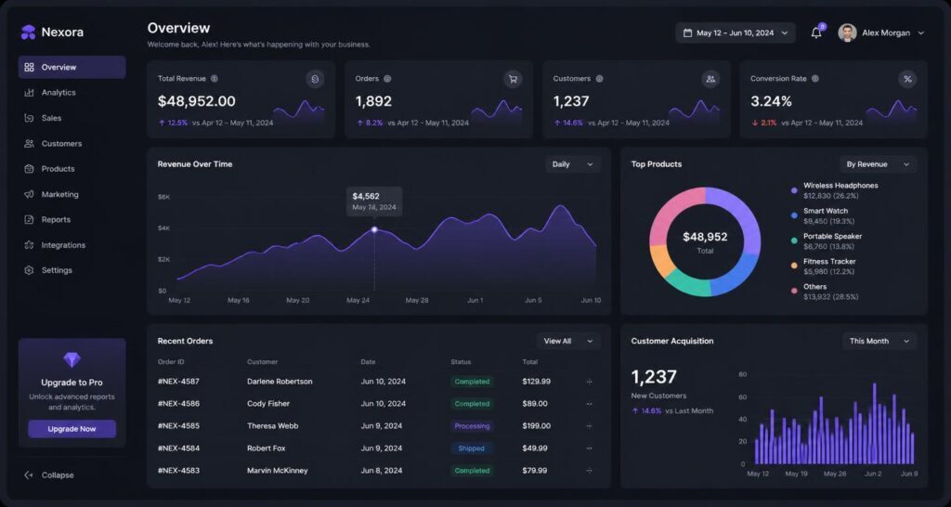Open the Daily interval dropdown

click(572, 164)
